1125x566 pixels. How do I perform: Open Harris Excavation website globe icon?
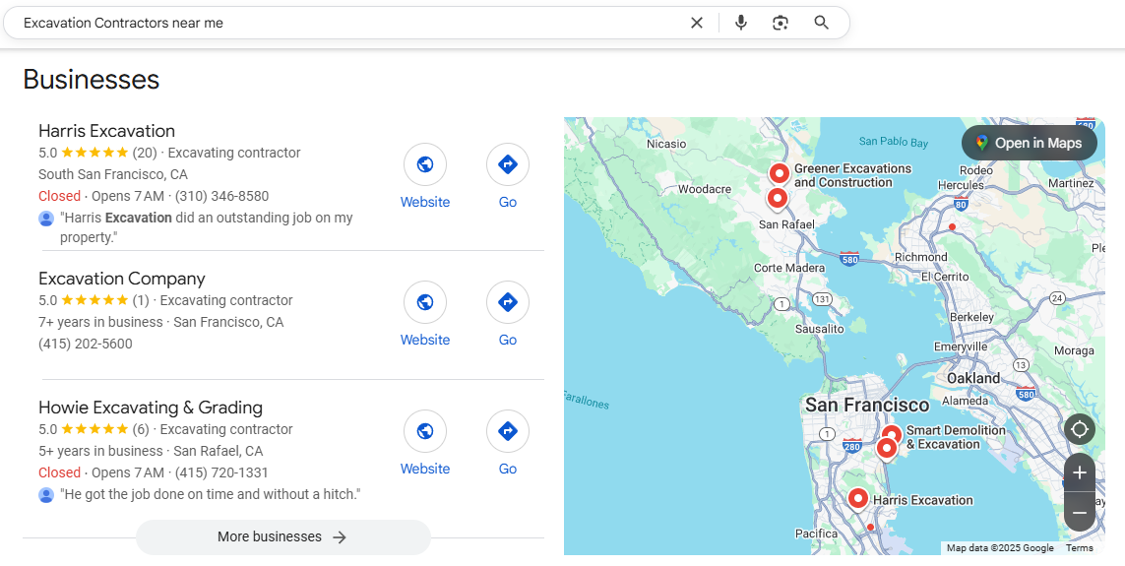click(x=424, y=164)
